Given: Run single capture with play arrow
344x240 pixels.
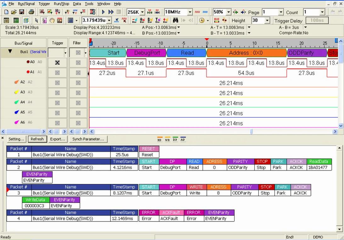Looking at the screenshot, I should (103, 12).
